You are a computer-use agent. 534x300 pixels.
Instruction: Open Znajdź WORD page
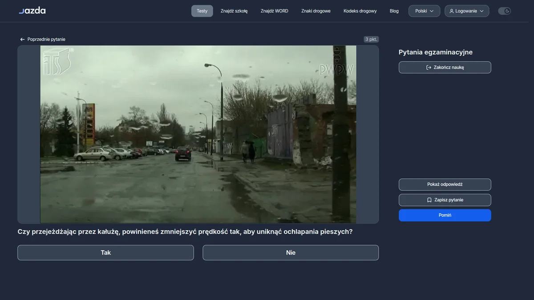pos(275,11)
